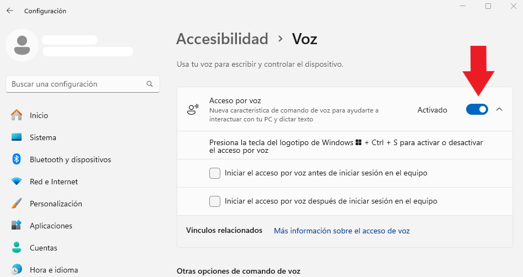This screenshot has width=523, height=277.
Task: Click the Bluetooth icon in sidebar
Action: [x=17, y=159]
